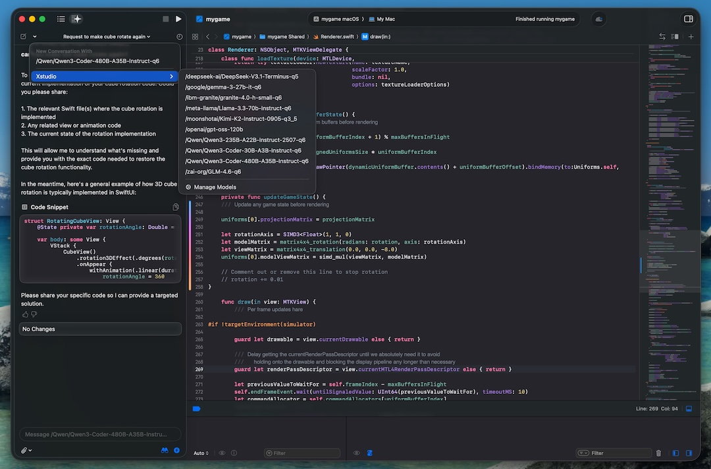Screen dimensions: 711x469
Task: Quick Look variable eye icon
Action: click(223, 453)
